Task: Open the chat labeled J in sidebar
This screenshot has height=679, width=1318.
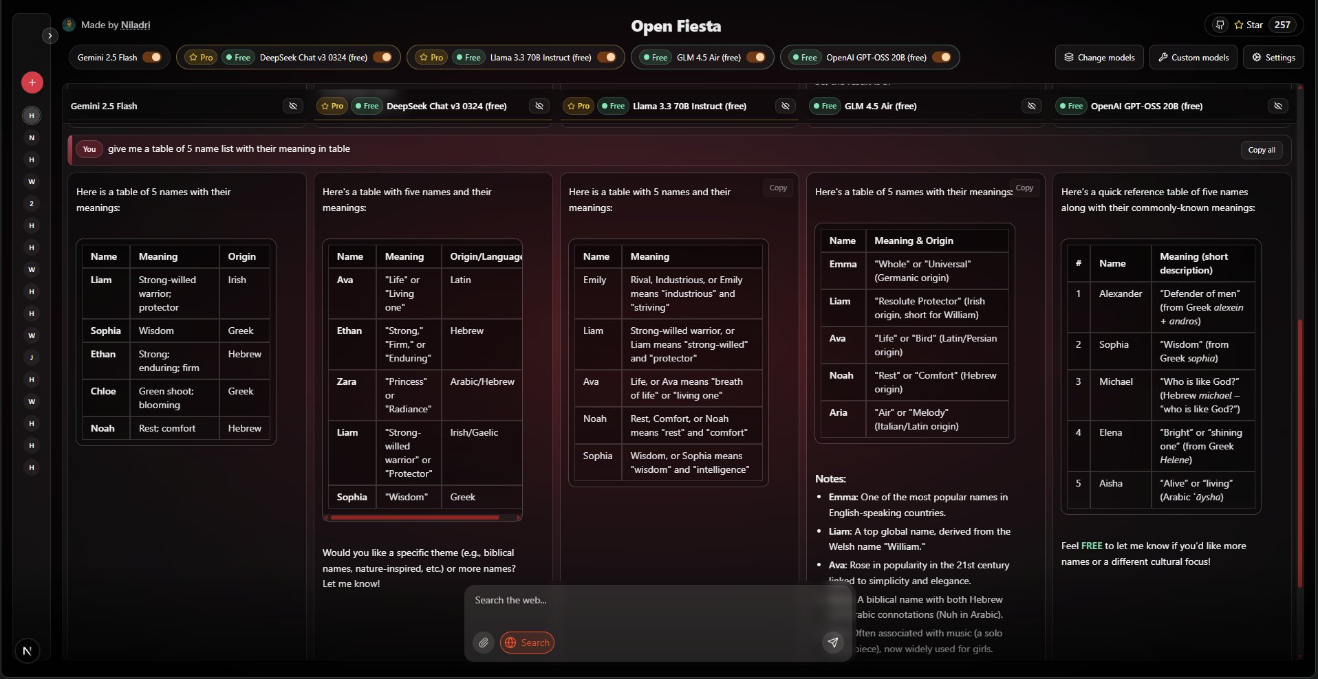Action: [x=32, y=357]
